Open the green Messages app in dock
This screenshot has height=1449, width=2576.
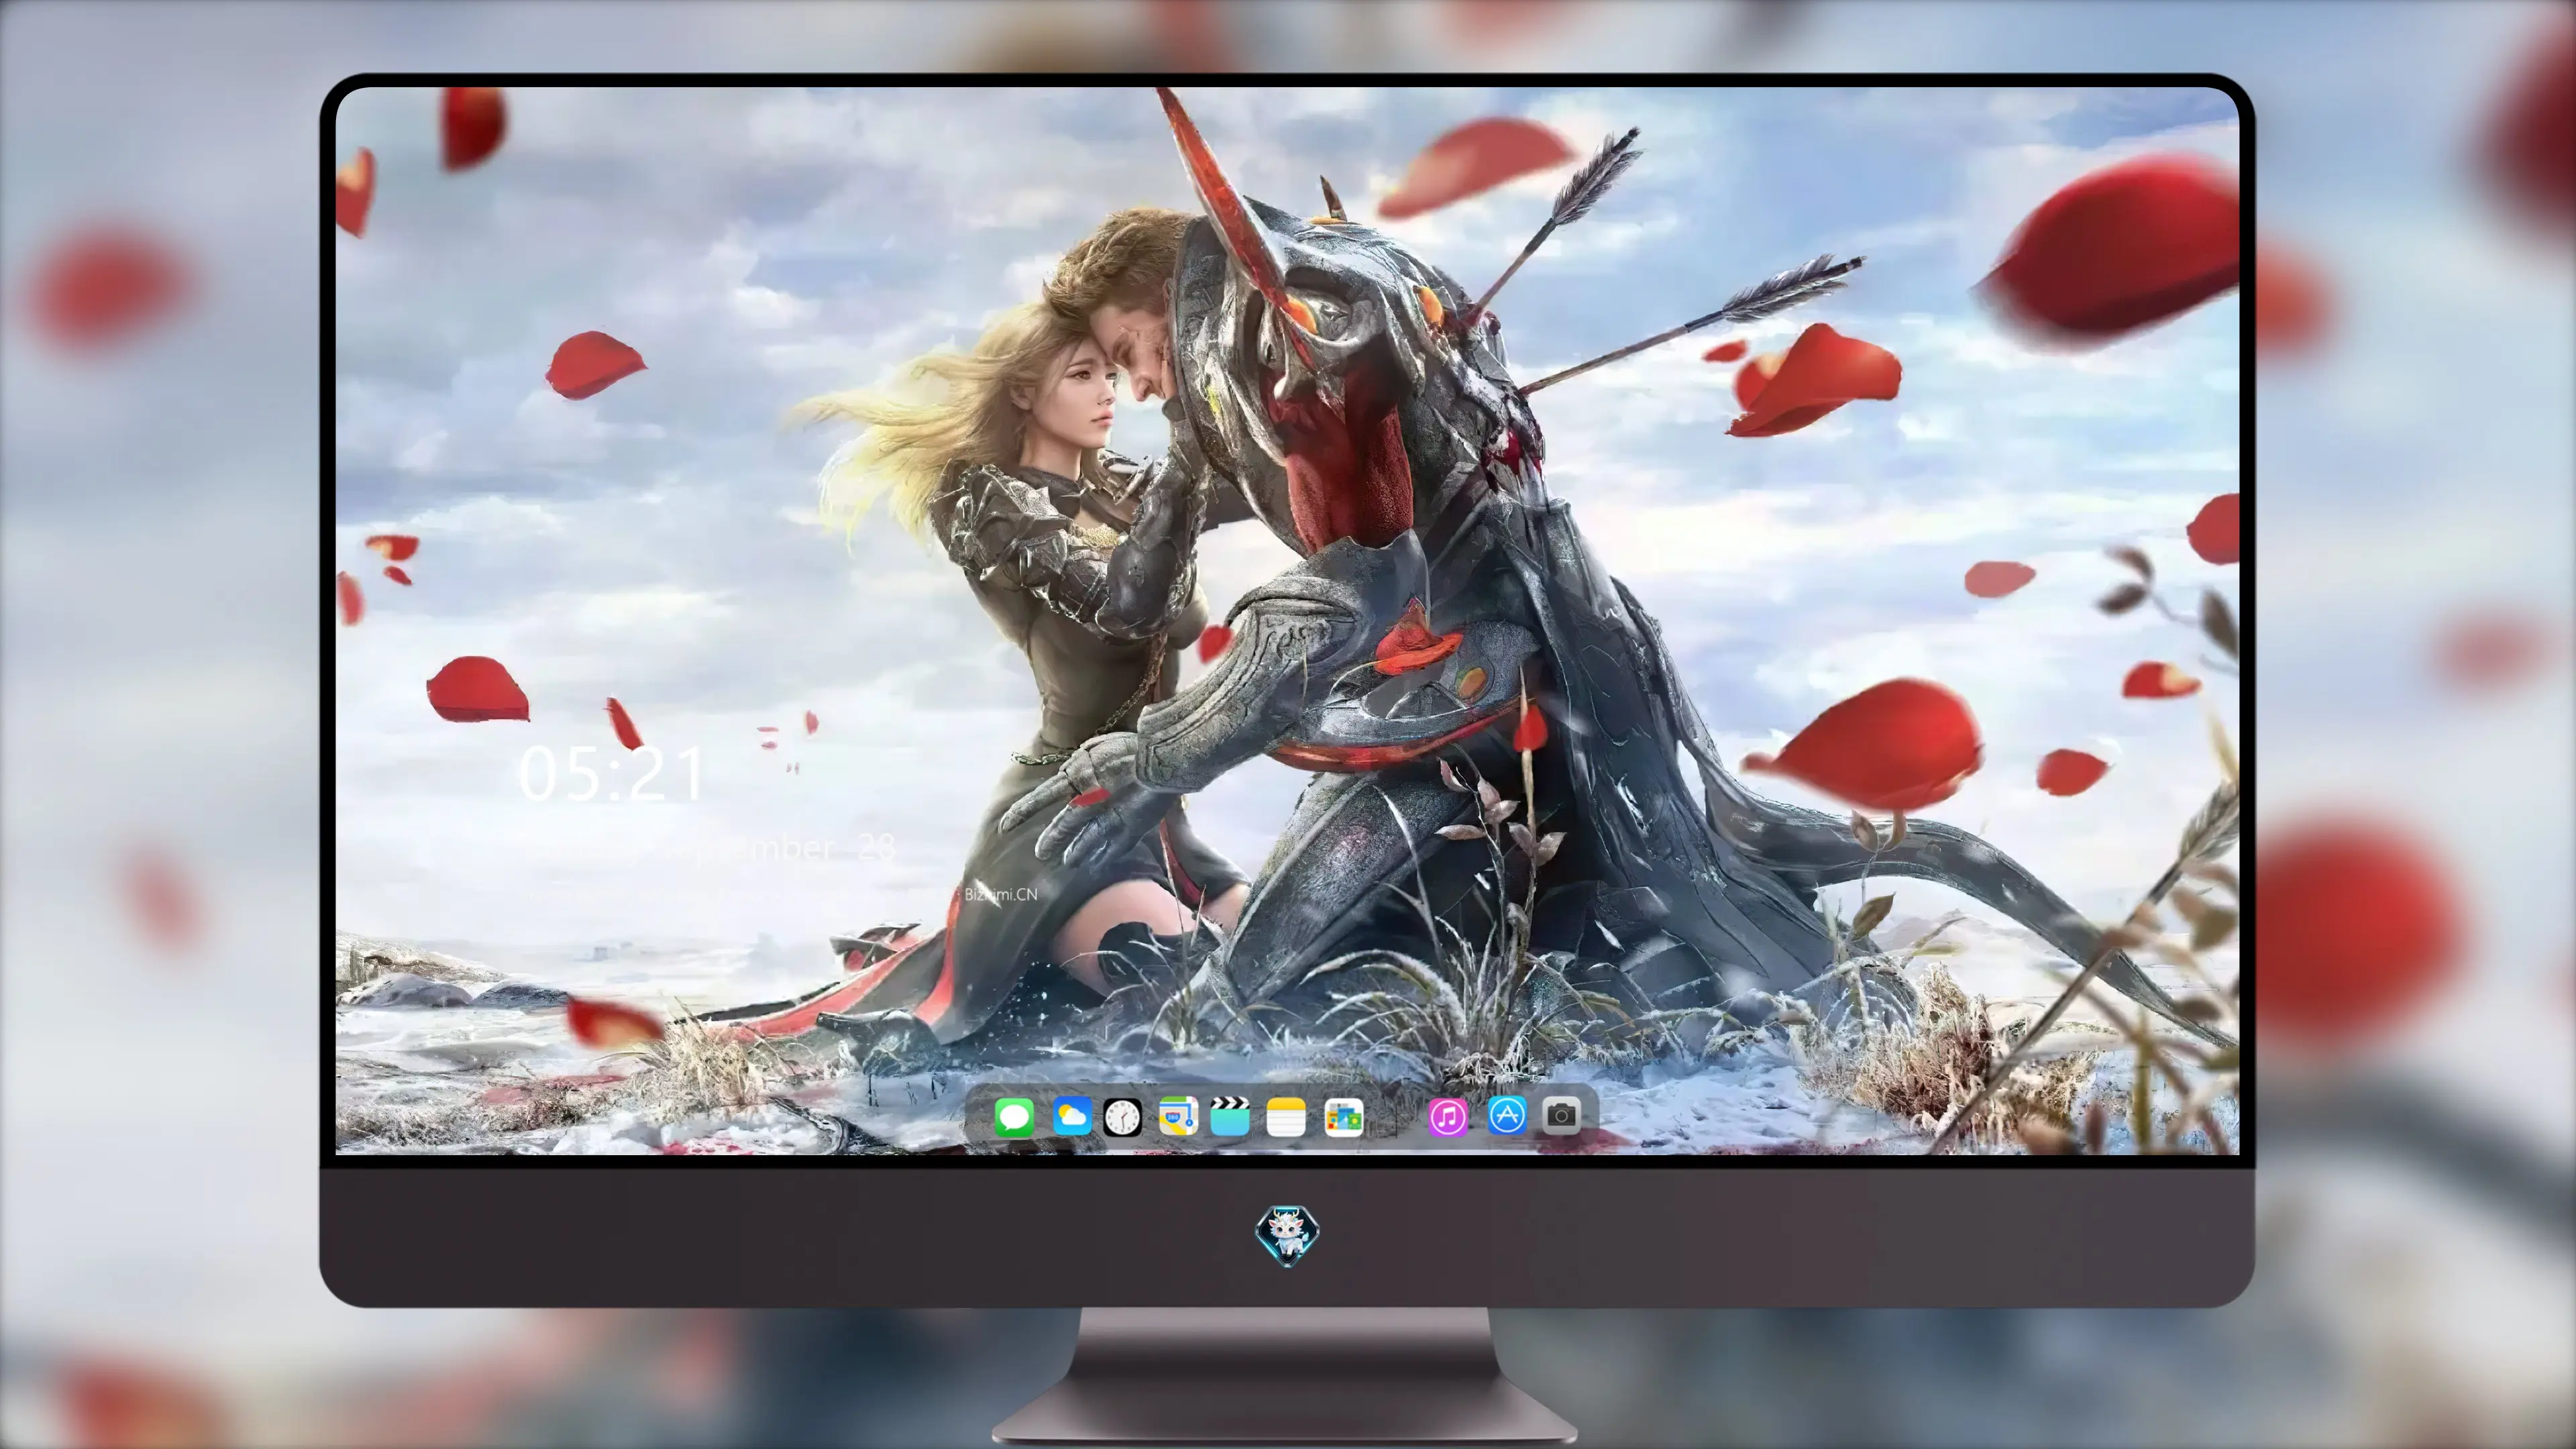pyautogui.click(x=1014, y=1117)
